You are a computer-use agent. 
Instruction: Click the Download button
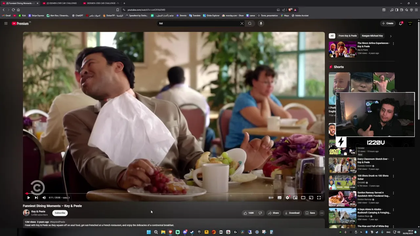(x=292, y=213)
